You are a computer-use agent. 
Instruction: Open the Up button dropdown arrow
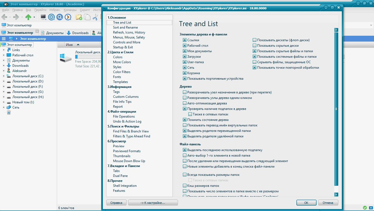[34, 17]
